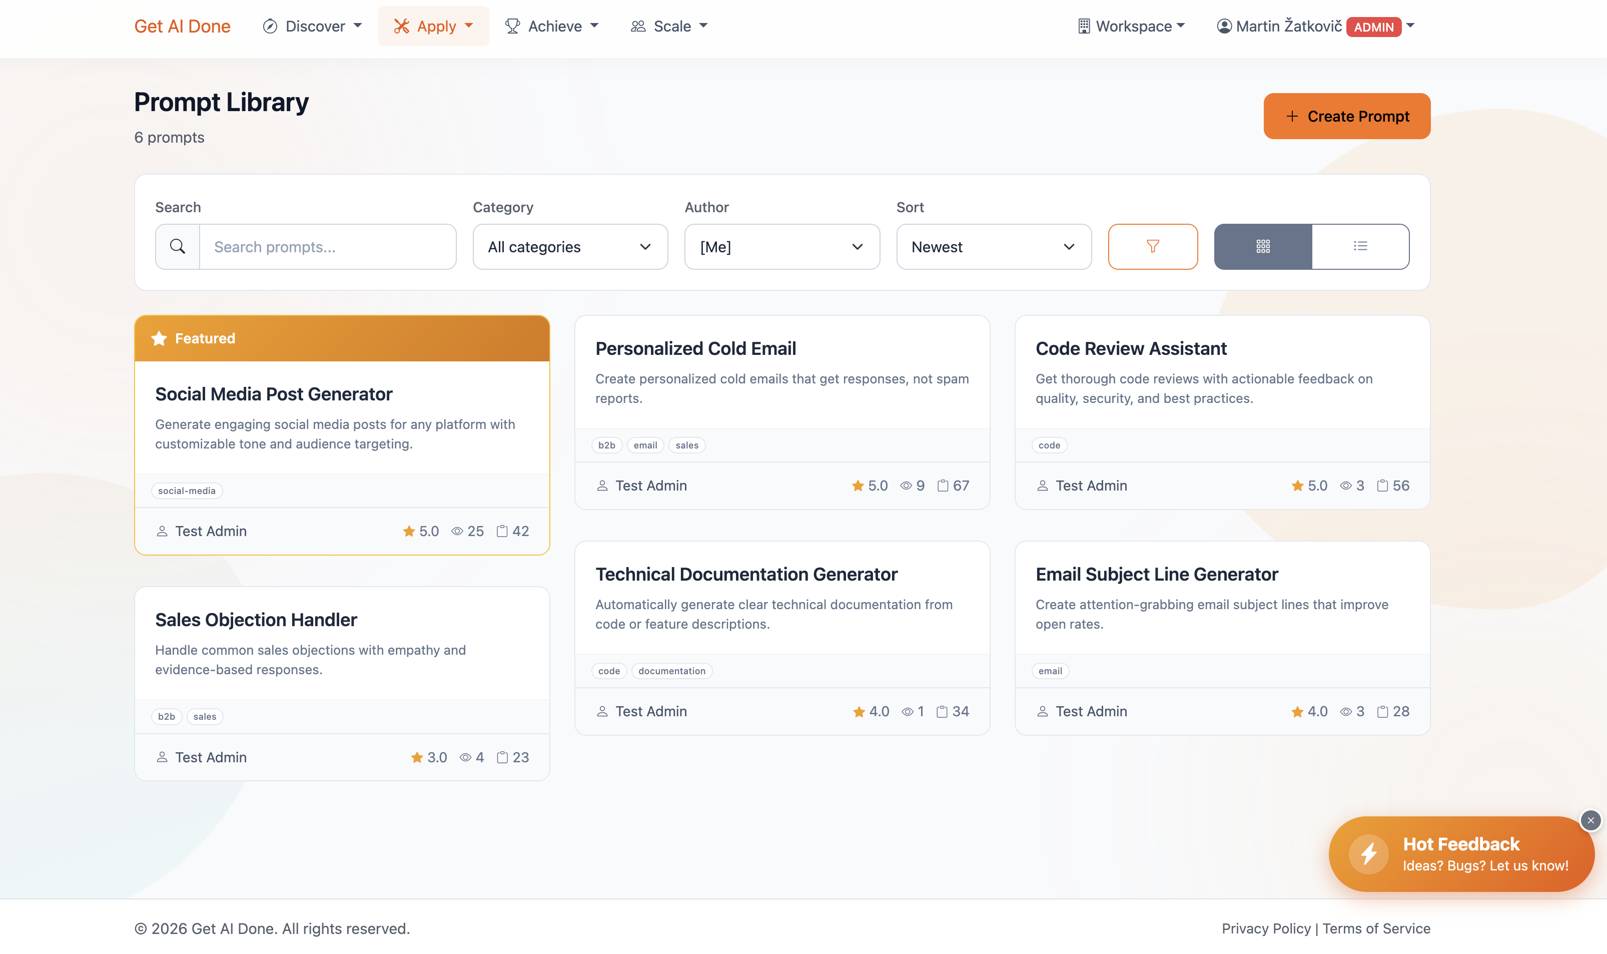Close the Hot Feedback popup

1590,820
